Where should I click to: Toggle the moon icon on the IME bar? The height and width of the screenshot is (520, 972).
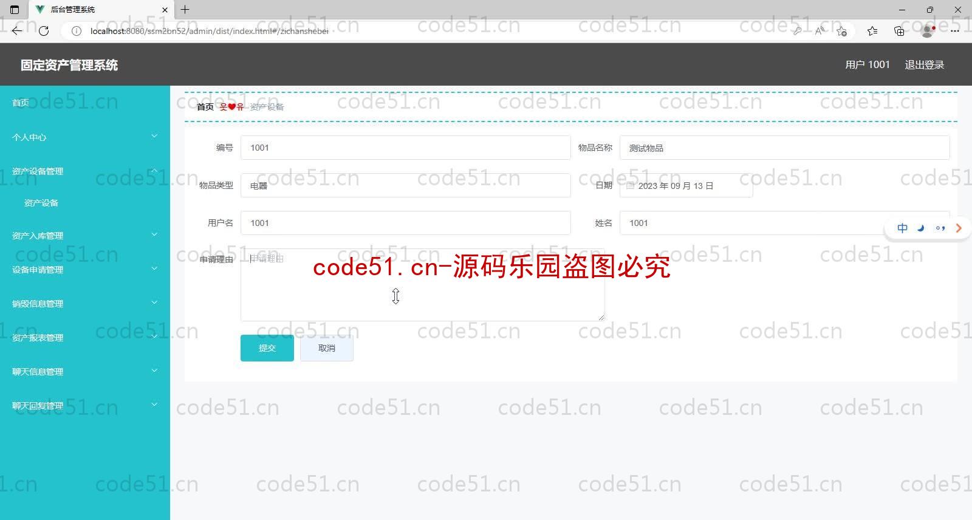(921, 228)
